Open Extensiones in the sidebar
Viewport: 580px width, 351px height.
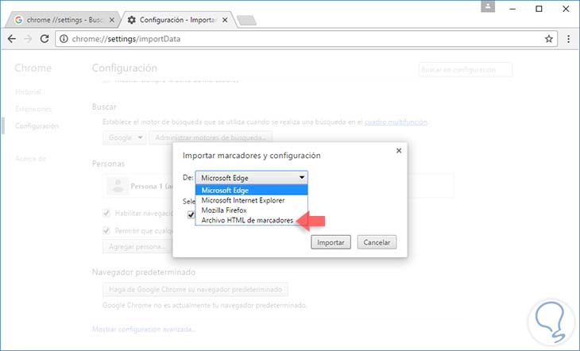pos(33,109)
